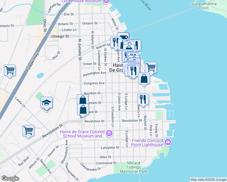Open the restaurant marker at Pennington Ave
This screenshot has width=227, height=182.
(x=134, y=71)
